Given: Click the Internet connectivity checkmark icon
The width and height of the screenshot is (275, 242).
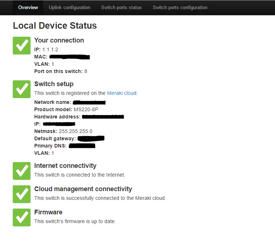Looking at the screenshot, I should pos(21,171).
